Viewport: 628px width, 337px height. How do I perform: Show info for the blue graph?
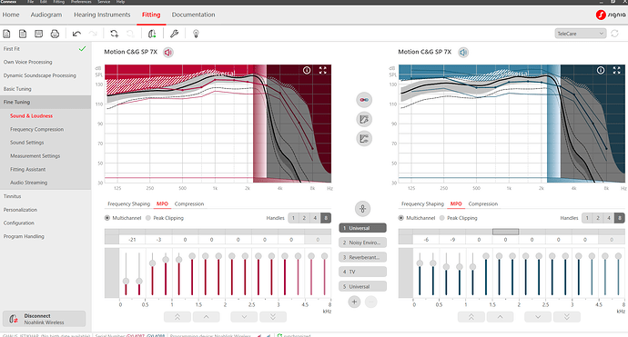click(x=601, y=70)
